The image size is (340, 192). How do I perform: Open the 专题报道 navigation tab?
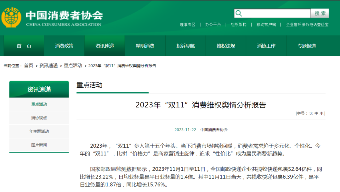(x=307, y=46)
